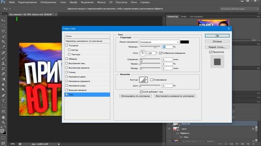Select the Dodge tool
This screenshot has width=261, height=146.
(x=3, y=90)
